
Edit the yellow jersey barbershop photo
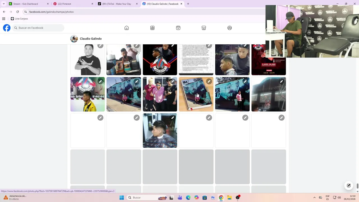click(100, 81)
